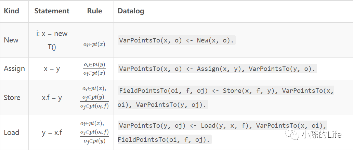This screenshot has width=353, height=150.
Task: Click the Statement column header
Action: coord(52,11)
